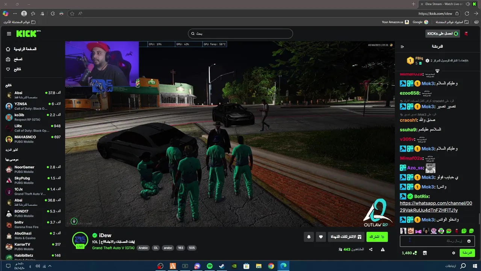Collapse the chat panel icon
This screenshot has width=481, height=271.
pos(402,47)
